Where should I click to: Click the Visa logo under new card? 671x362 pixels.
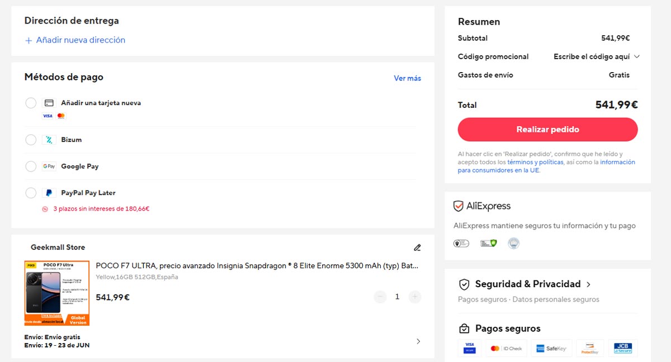48,116
